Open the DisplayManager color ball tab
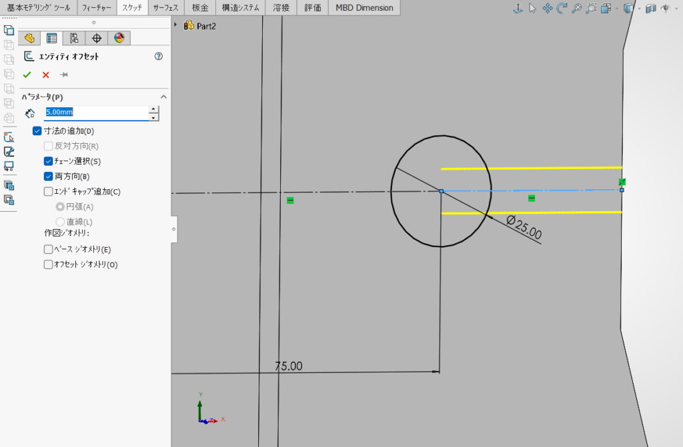683x447 pixels. [119, 38]
